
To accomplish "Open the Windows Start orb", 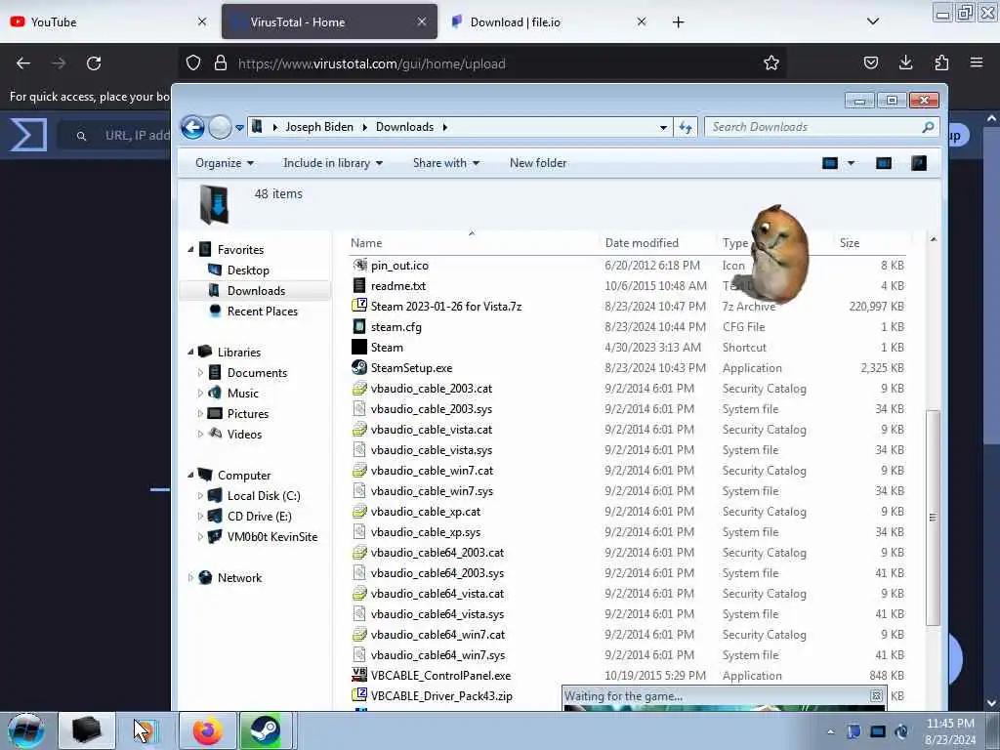I will pyautogui.click(x=26, y=730).
